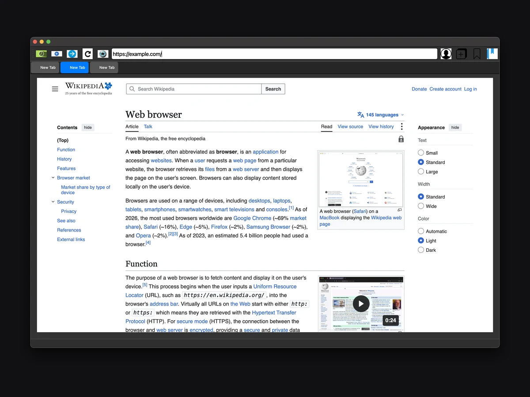Click the Search button

coord(273,89)
